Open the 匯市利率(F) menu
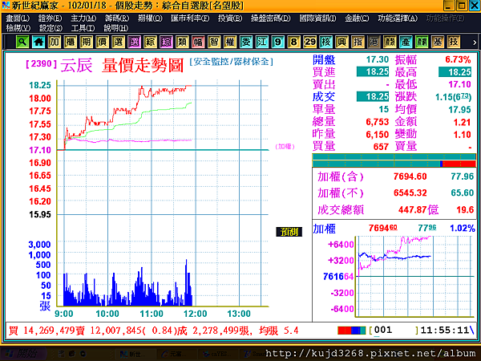 click(x=190, y=18)
